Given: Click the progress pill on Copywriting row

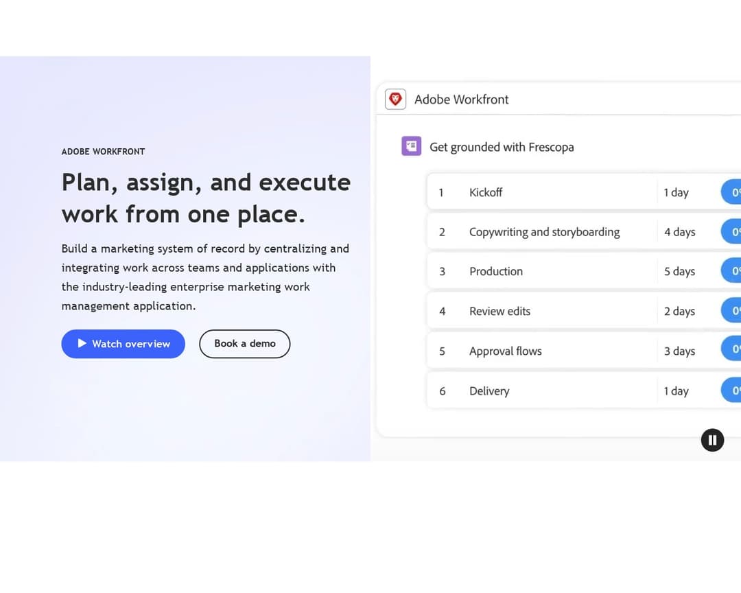Looking at the screenshot, I should coord(731,231).
